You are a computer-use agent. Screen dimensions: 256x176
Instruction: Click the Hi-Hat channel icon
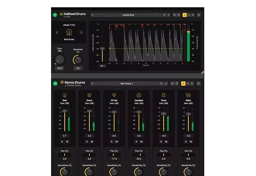pos(114,95)
